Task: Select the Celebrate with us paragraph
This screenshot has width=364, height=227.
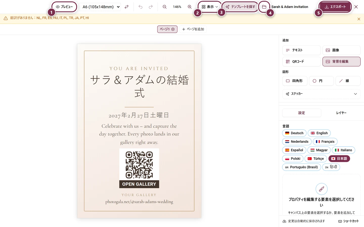Action: pyautogui.click(x=139, y=134)
